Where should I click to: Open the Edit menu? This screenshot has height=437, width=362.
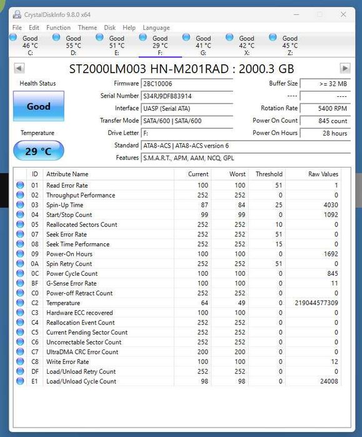tap(34, 28)
